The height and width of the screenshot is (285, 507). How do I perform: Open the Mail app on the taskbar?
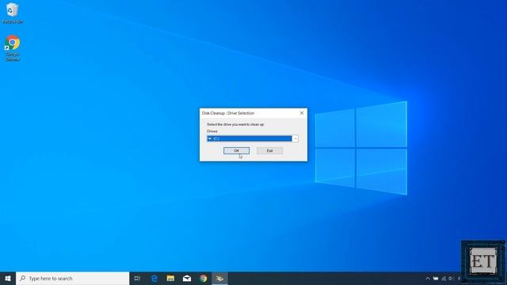tap(187, 278)
